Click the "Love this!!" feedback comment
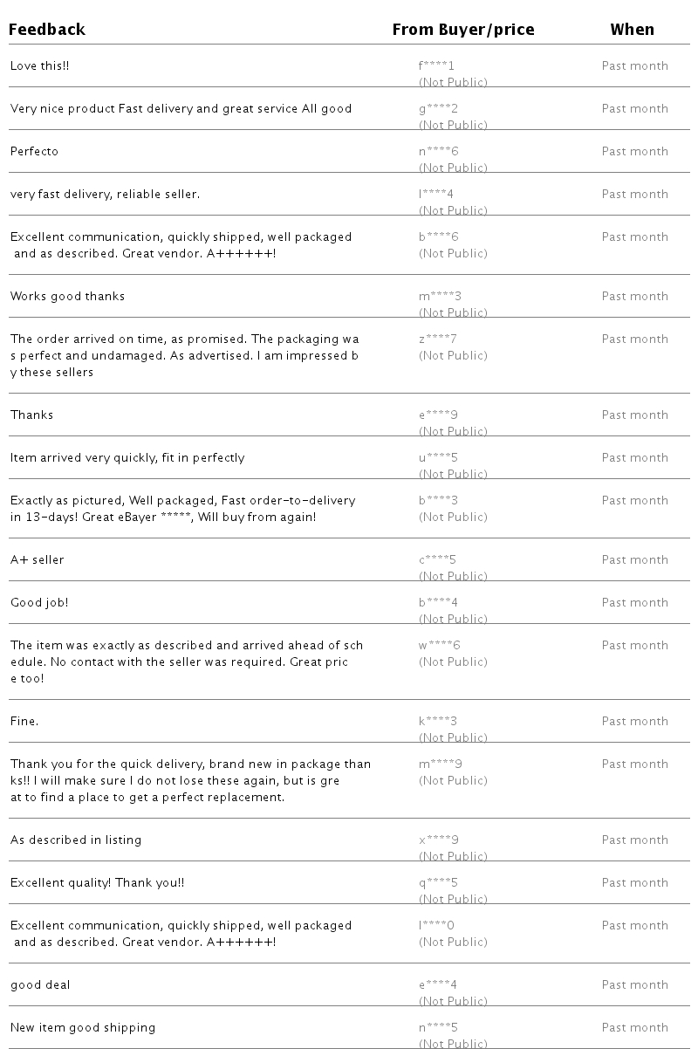This screenshot has width=698, height=1049. (39, 66)
